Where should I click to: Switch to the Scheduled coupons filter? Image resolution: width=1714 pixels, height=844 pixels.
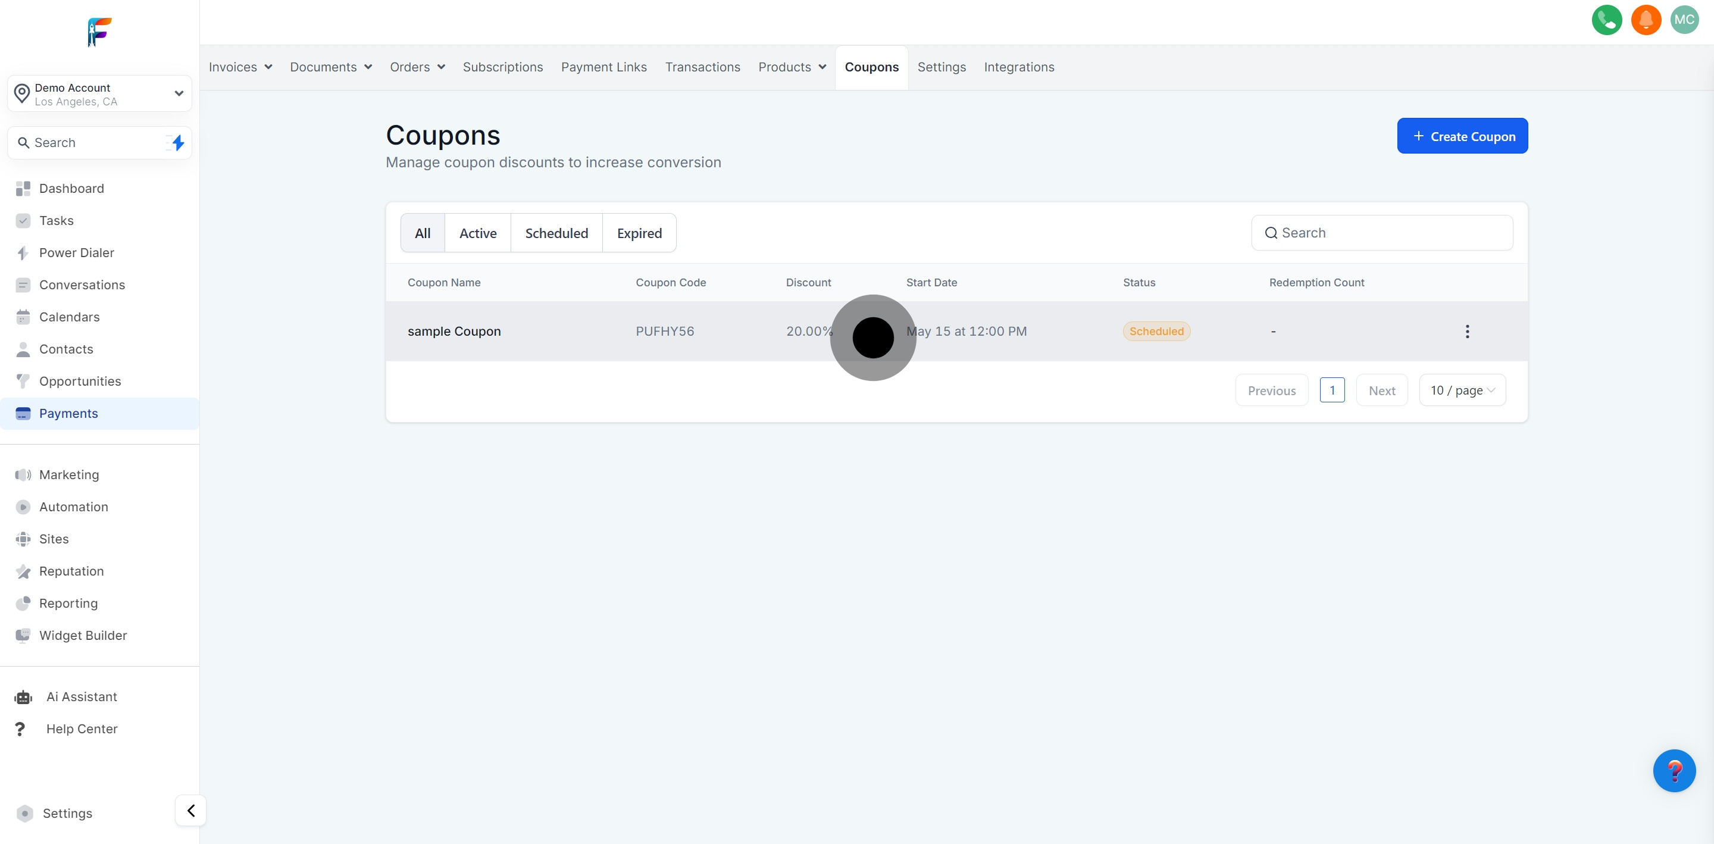coord(556,234)
